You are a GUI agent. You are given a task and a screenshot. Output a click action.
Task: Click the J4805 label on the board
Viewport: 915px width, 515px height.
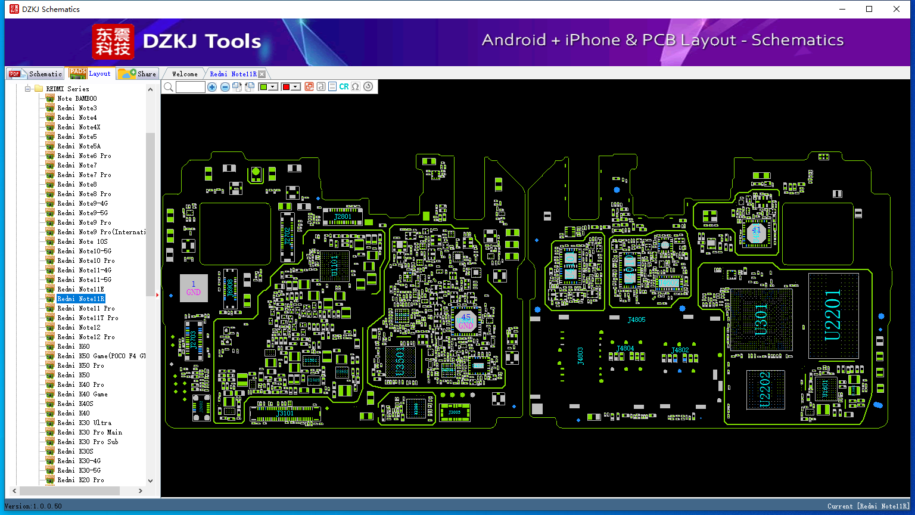click(x=637, y=320)
